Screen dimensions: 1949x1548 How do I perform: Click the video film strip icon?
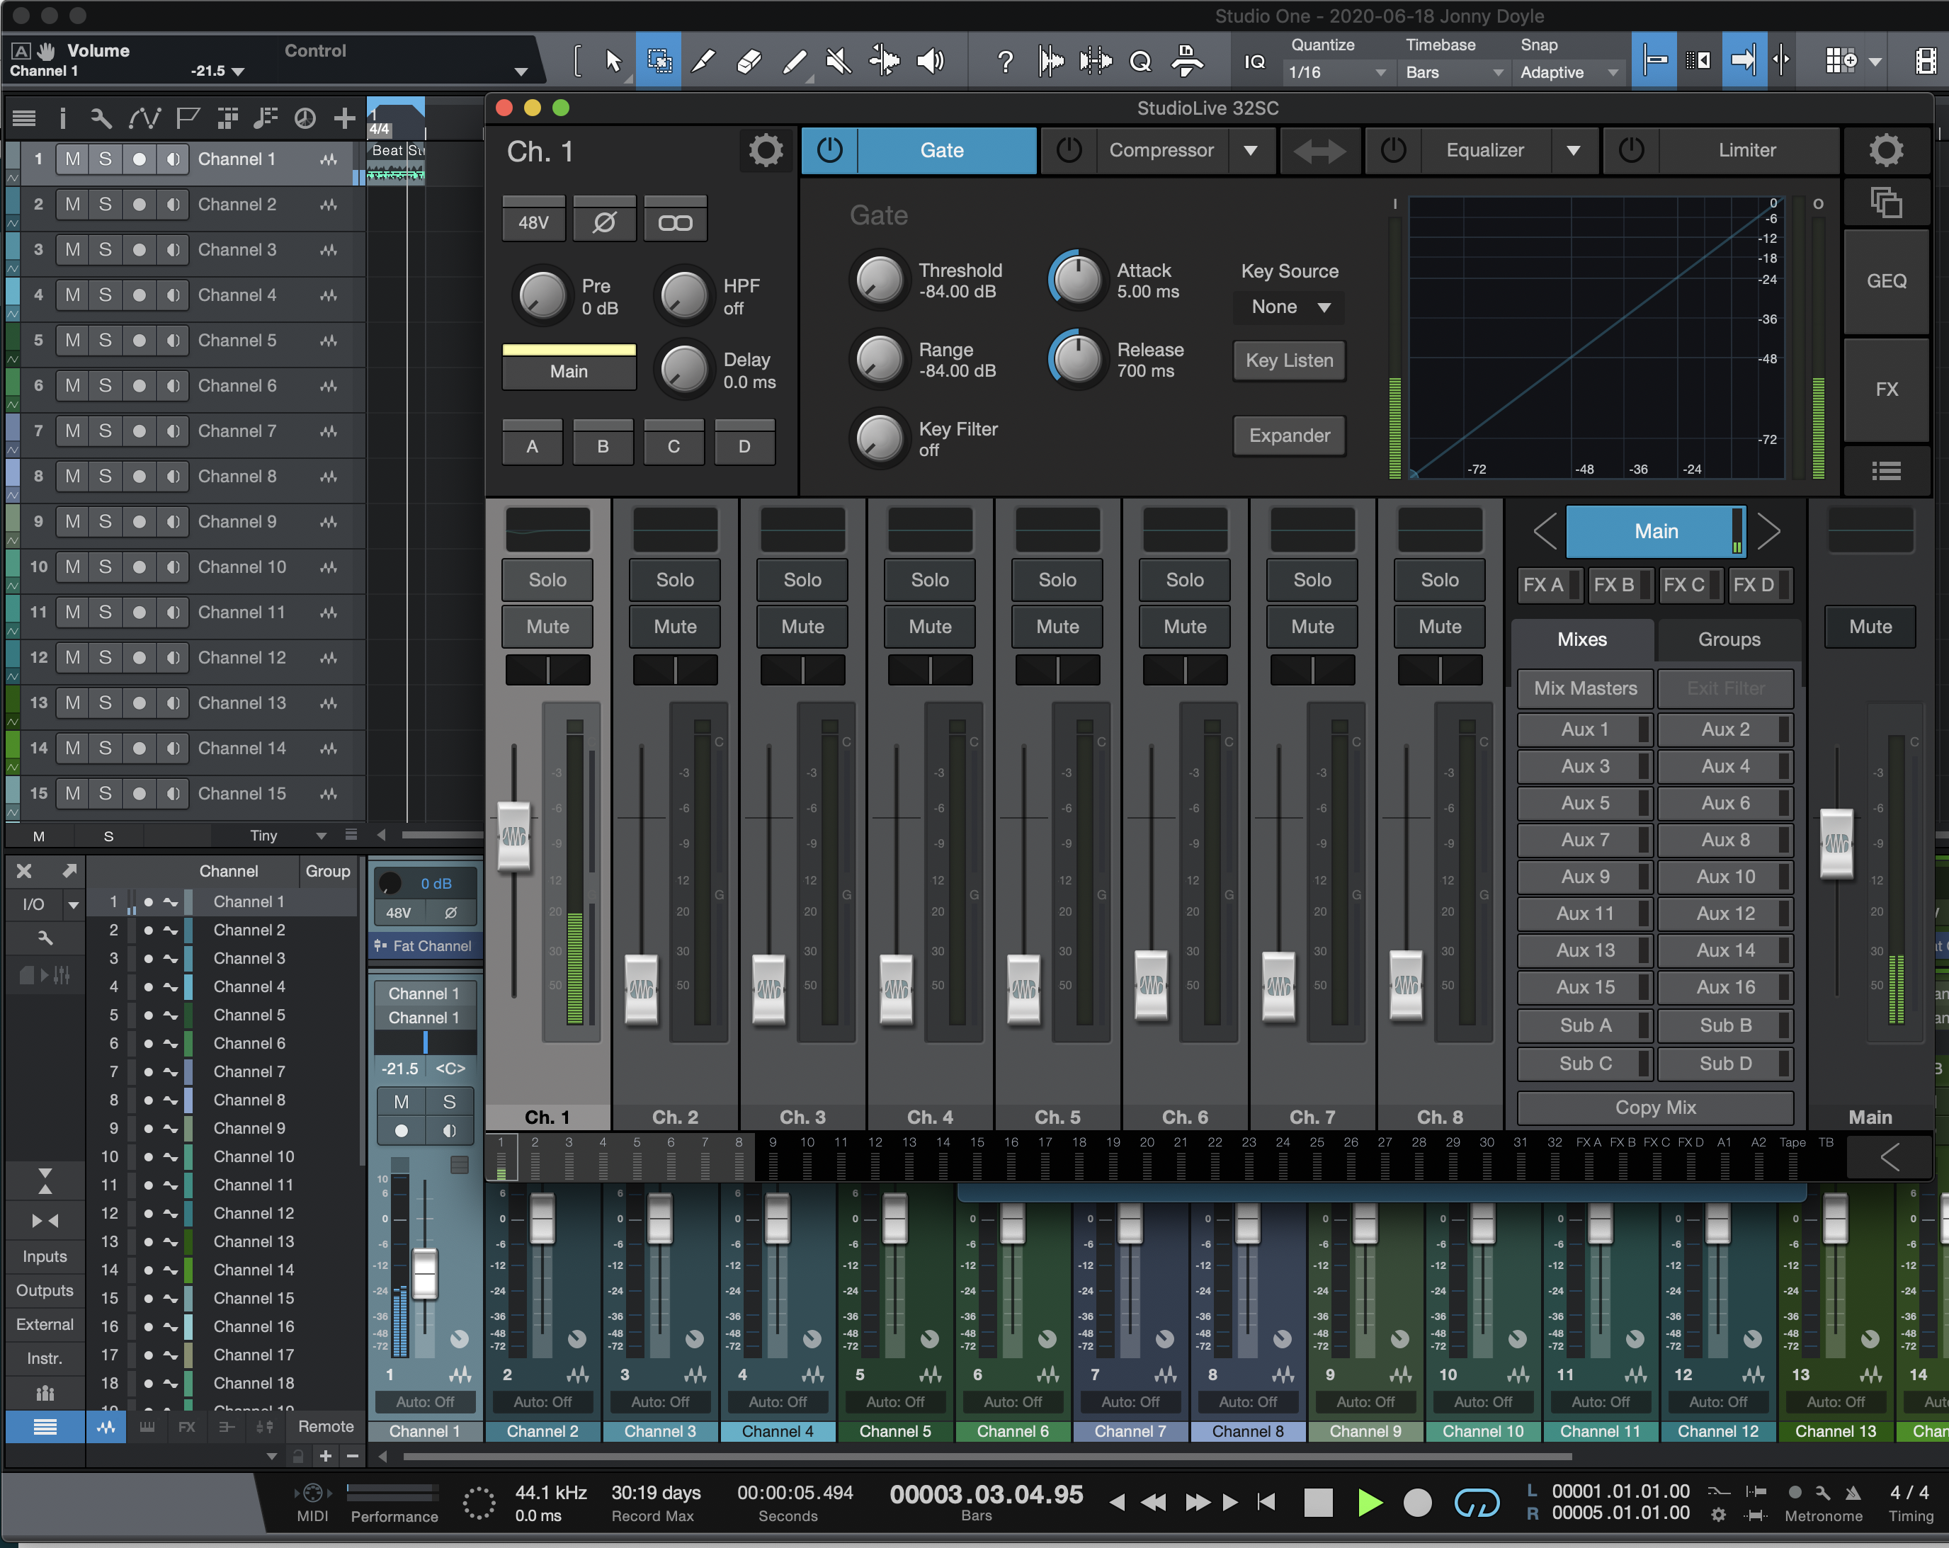tap(1926, 62)
